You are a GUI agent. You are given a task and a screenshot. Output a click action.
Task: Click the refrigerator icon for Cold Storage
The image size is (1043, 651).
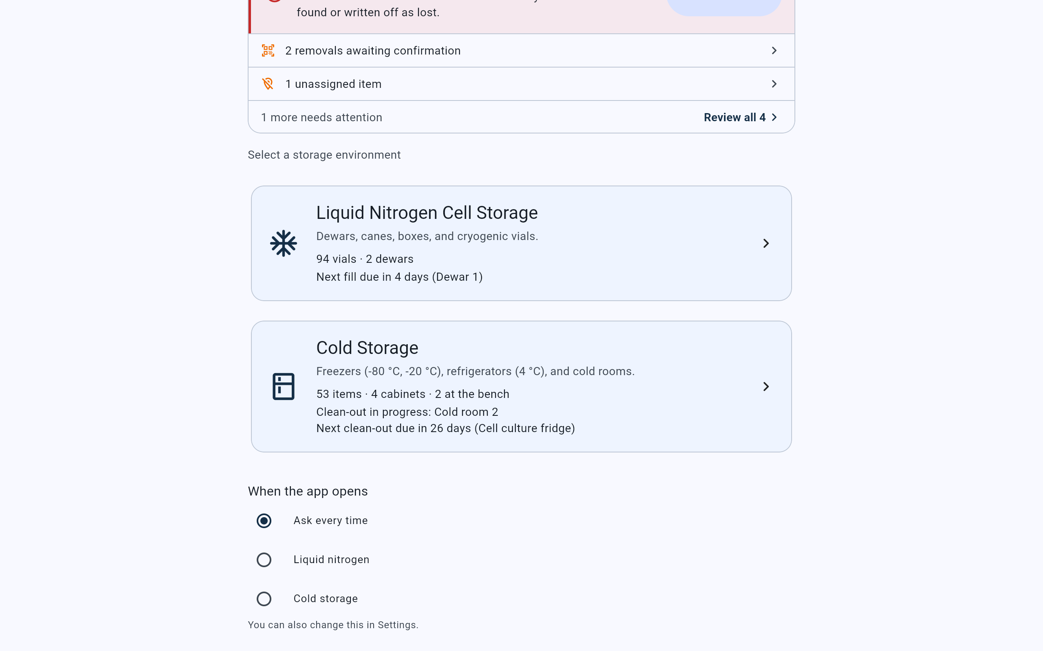pos(283,386)
